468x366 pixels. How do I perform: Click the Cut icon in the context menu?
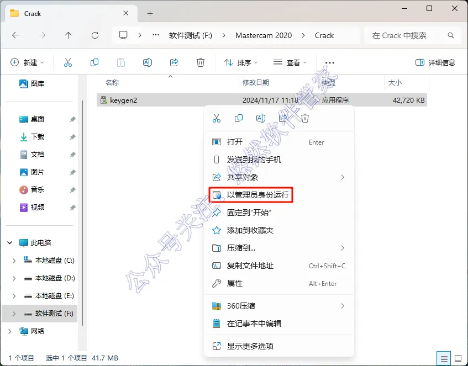217,118
